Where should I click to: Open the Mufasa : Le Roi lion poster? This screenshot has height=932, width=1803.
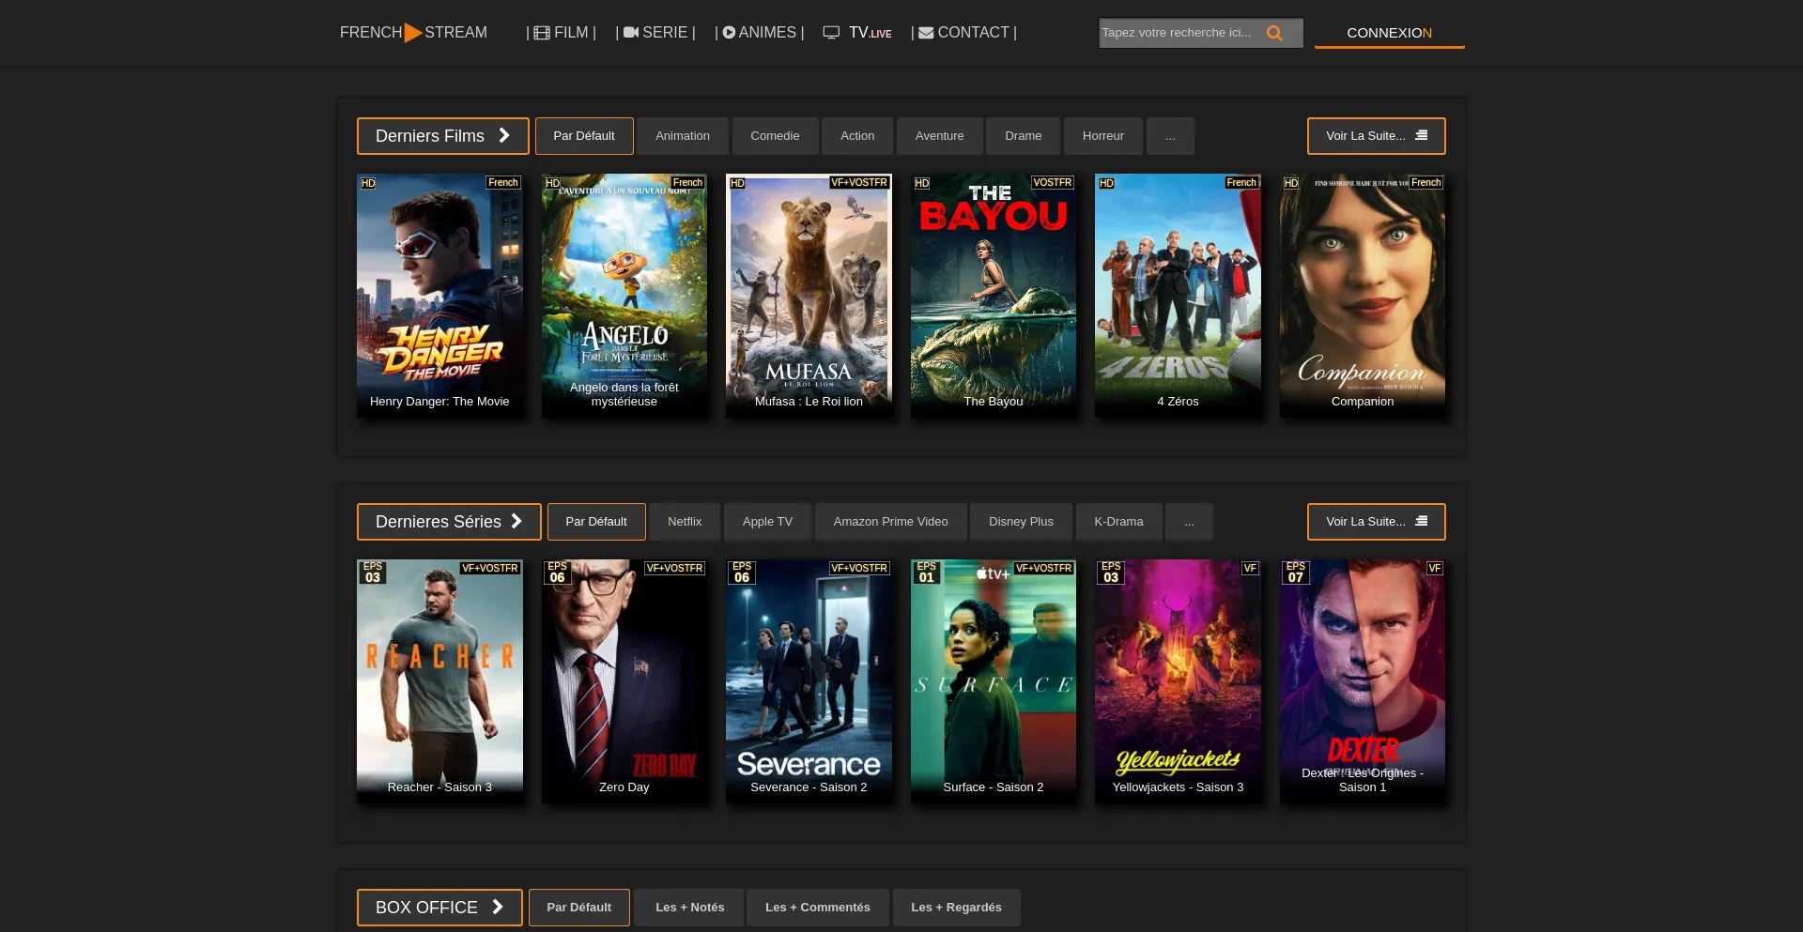(809, 296)
